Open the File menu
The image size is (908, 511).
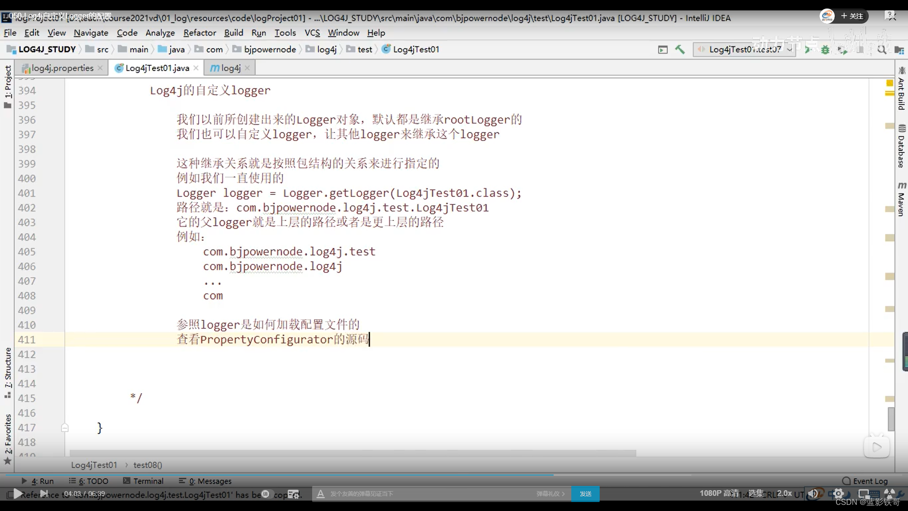10,33
